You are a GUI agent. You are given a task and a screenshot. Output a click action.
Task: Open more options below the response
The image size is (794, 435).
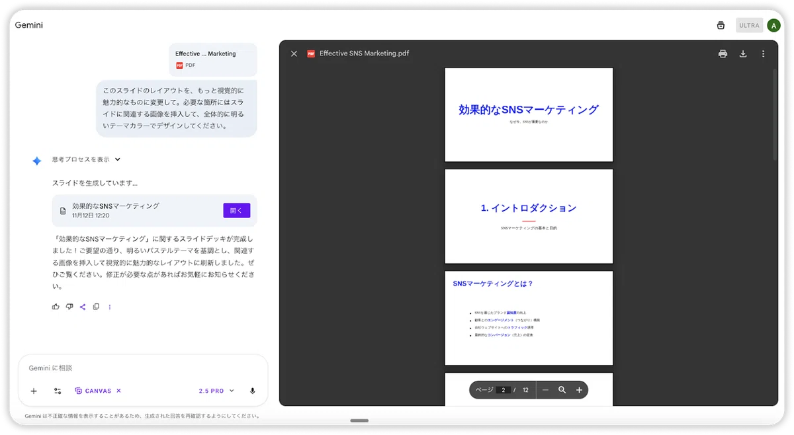[x=110, y=307]
